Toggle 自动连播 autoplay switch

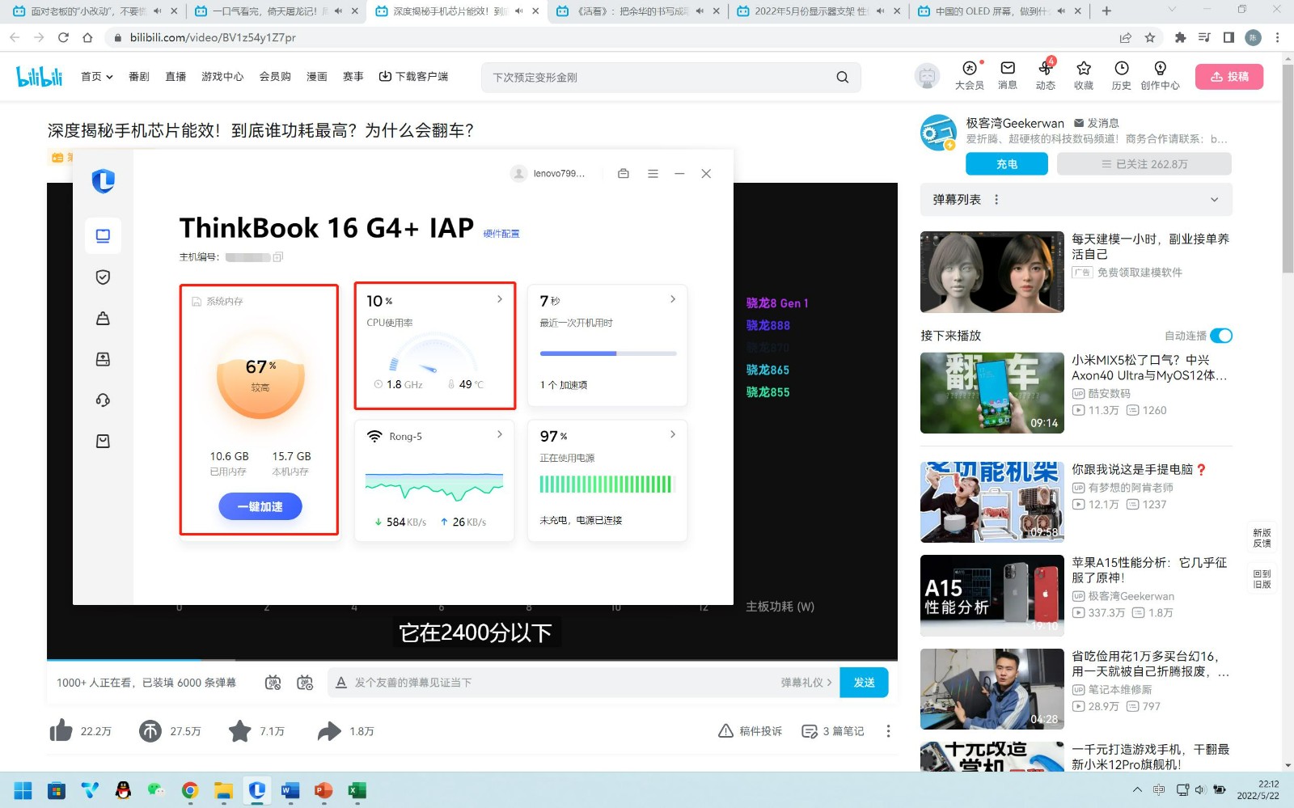pyautogui.click(x=1221, y=336)
